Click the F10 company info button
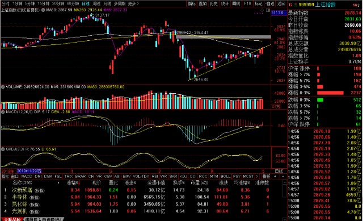 247,3
